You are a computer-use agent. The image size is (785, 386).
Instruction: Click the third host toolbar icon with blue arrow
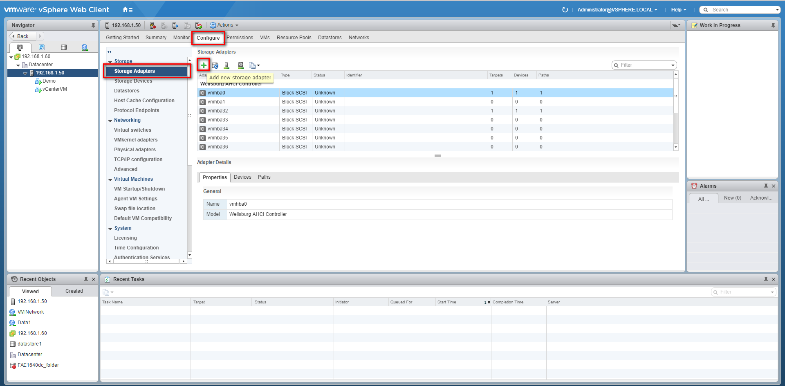pyautogui.click(x=176, y=25)
